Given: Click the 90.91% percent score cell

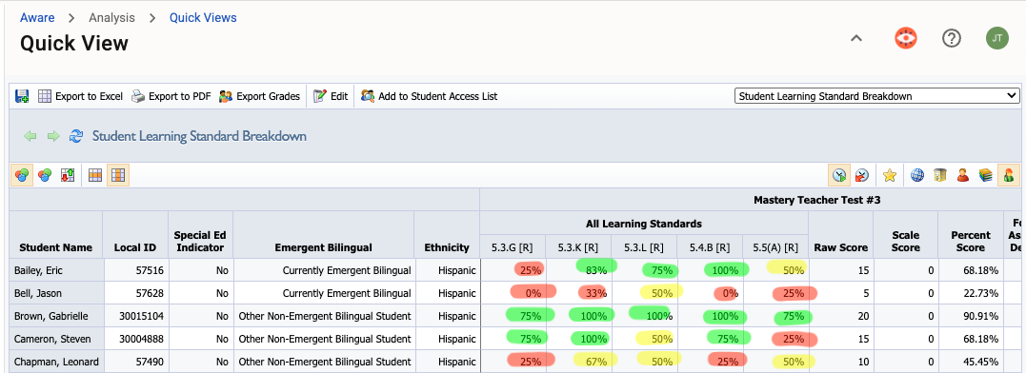Looking at the screenshot, I should coord(971,316).
